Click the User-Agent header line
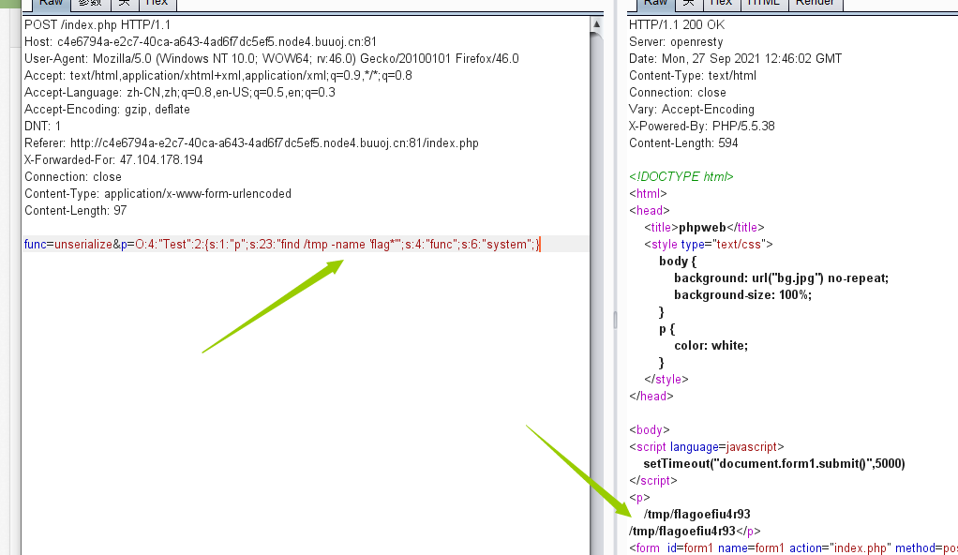958x555 pixels. click(271, 59)
